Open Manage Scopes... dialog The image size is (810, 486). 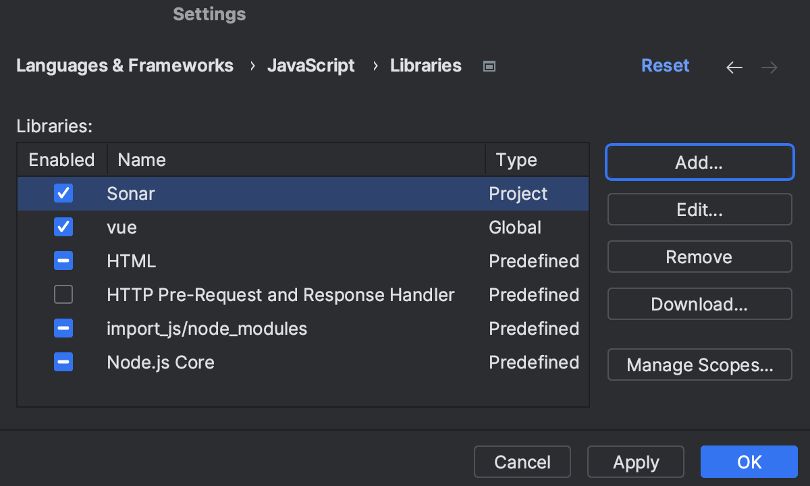coord(699,364)
